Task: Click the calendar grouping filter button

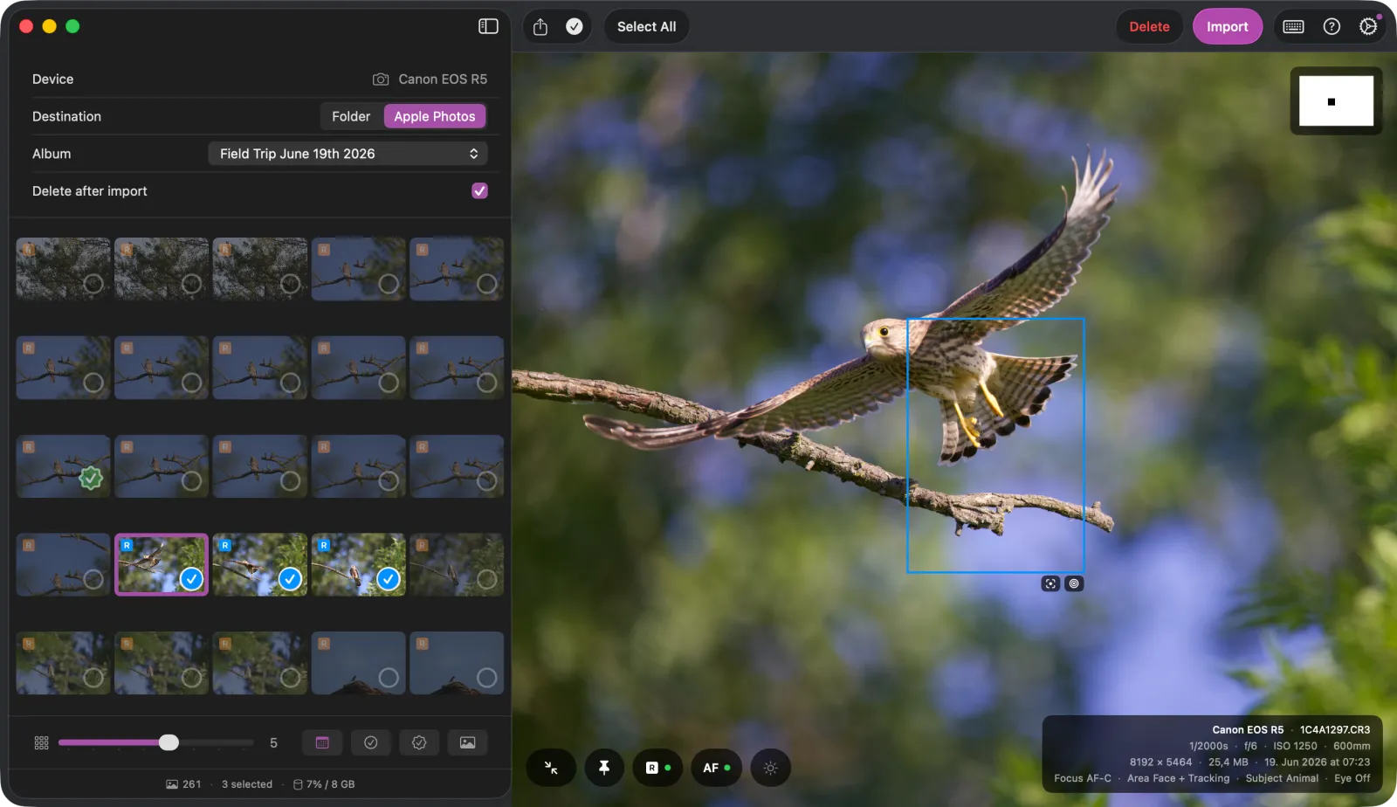Action: (x=322, y=742)
